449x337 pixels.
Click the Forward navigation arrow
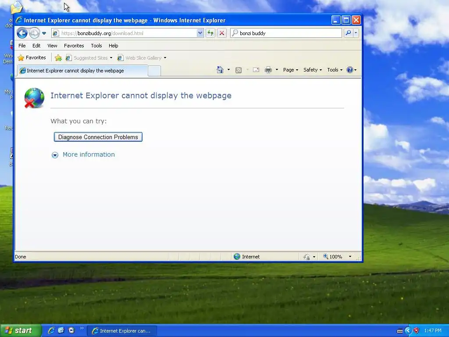click(34, 33)
